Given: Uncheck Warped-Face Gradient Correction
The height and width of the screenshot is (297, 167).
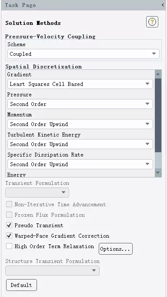Looking at the screenshot, I should tap(9, 236).
